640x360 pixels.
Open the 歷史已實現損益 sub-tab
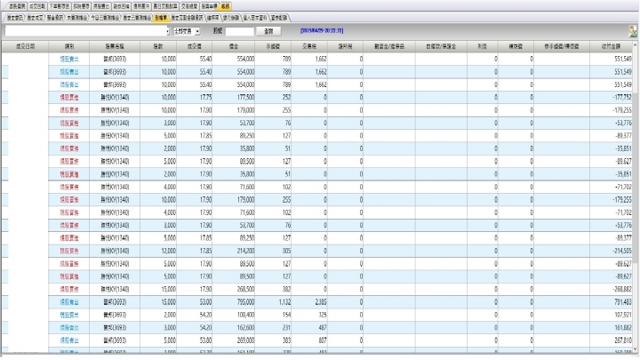click(137, 18)
